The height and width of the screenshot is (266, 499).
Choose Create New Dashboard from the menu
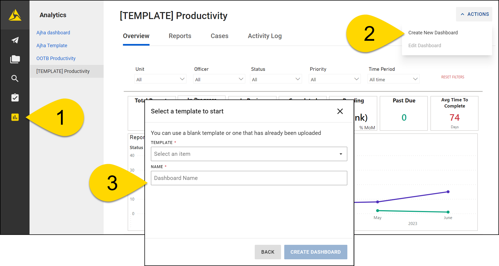(x=433, y=32)
